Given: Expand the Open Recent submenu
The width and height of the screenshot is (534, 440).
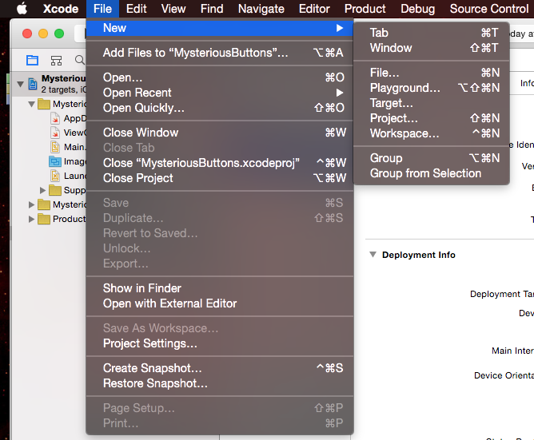Looking at the screenshot, I should (220, 93).
